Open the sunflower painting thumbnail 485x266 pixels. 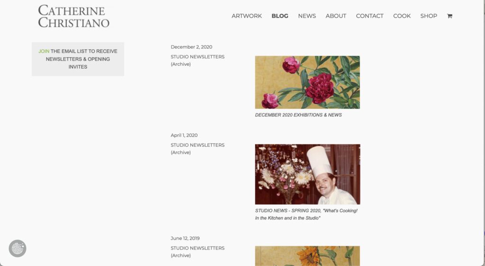(307, 256)
